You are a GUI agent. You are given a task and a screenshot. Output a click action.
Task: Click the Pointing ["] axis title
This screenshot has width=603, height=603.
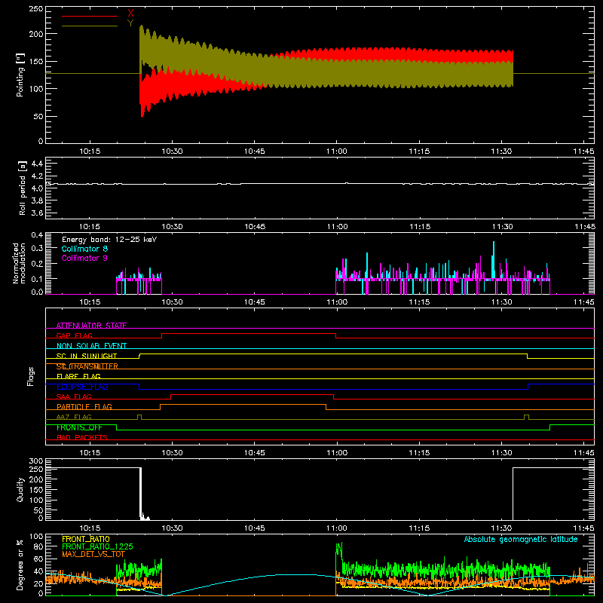[x=20, y=75]
